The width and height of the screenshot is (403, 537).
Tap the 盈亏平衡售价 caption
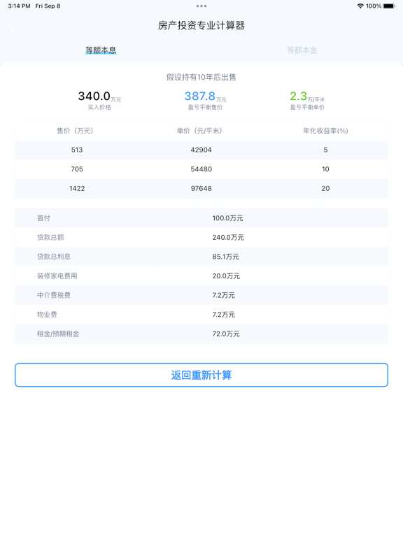point(205,107)
